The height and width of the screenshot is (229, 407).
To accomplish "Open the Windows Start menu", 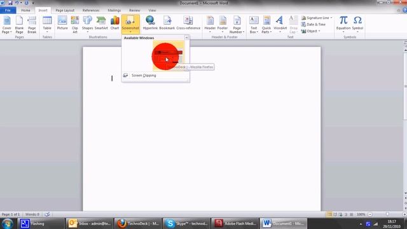I will click(7, 223).
